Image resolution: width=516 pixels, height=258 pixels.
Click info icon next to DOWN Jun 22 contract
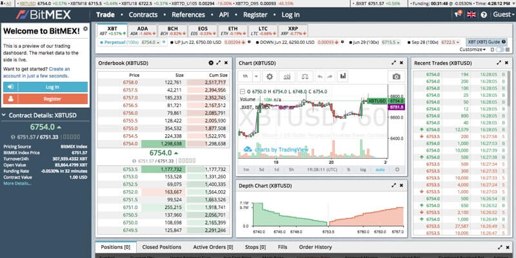click(x=342, y=42)
